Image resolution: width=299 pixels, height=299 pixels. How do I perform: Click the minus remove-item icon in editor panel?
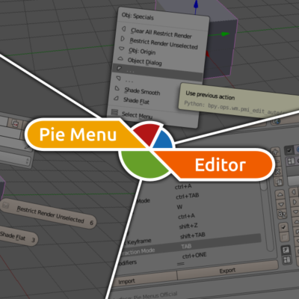point(277,162)
